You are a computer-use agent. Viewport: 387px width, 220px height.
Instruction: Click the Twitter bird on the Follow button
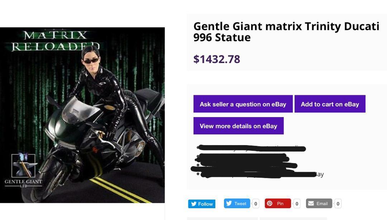(194, 204)
